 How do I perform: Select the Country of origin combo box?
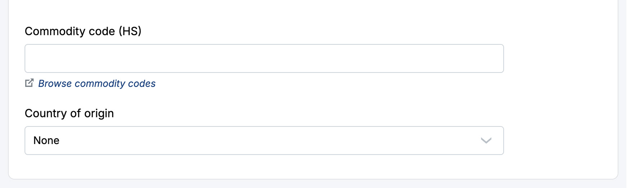tap(264, 140)
